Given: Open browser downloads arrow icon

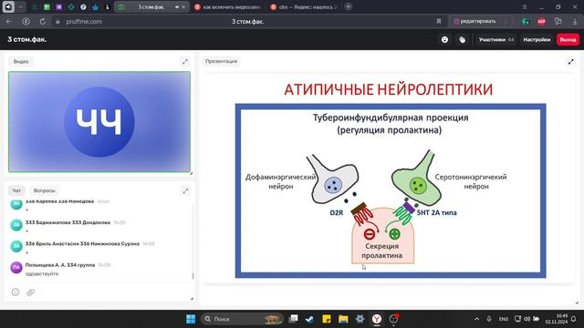Looking at the screenshot, I should click(575, 22).
